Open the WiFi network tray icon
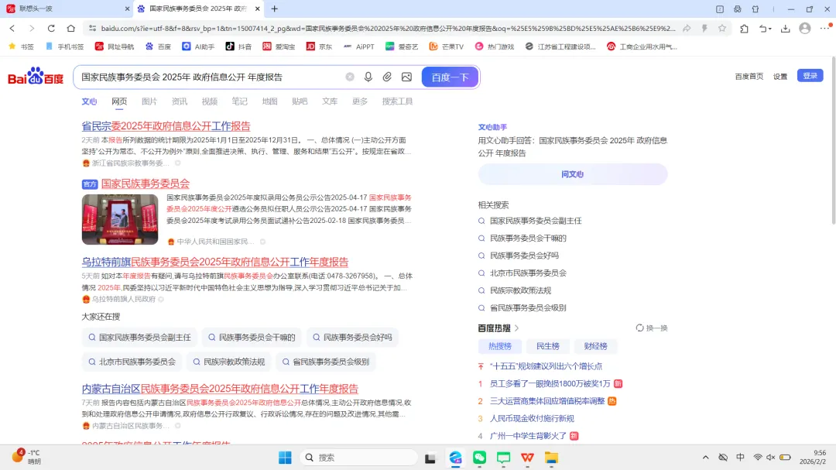The width and height of the screenshot is (836, 470). tap(758, 457)
